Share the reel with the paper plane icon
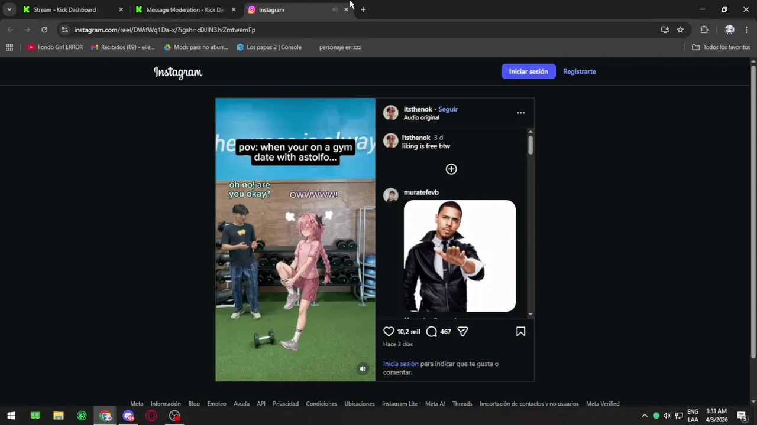The width and height of the screenshot is (757, 425). click(x=462, y=332)
